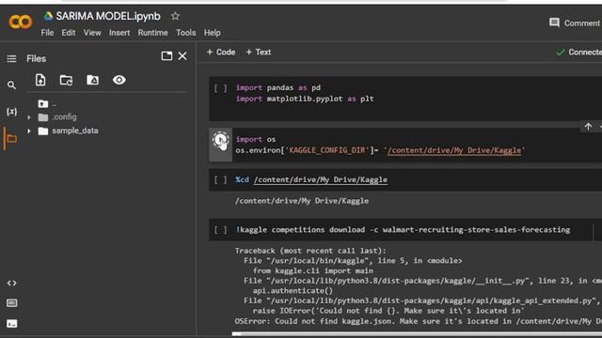This screenshot has width=602, height=338.
Task: Open code snippets sidebar icon
Action: tap(11, 284)
